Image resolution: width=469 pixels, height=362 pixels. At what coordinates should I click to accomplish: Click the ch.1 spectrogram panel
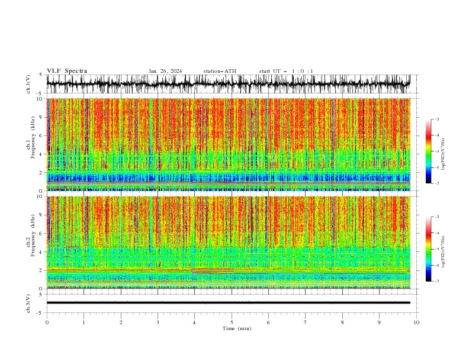(x=229, y=144)
